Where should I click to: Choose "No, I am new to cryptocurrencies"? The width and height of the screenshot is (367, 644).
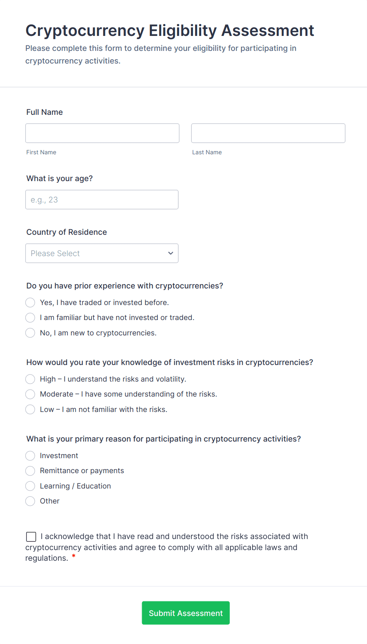point(30,333)
